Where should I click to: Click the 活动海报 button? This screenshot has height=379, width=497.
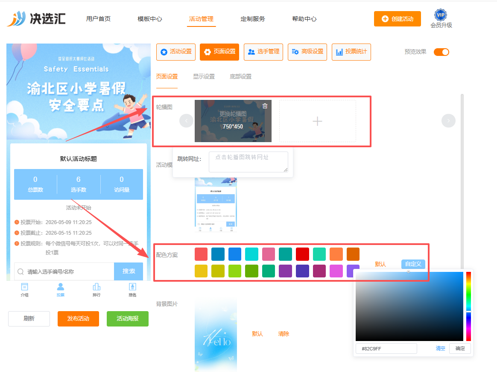click(127, 318)
